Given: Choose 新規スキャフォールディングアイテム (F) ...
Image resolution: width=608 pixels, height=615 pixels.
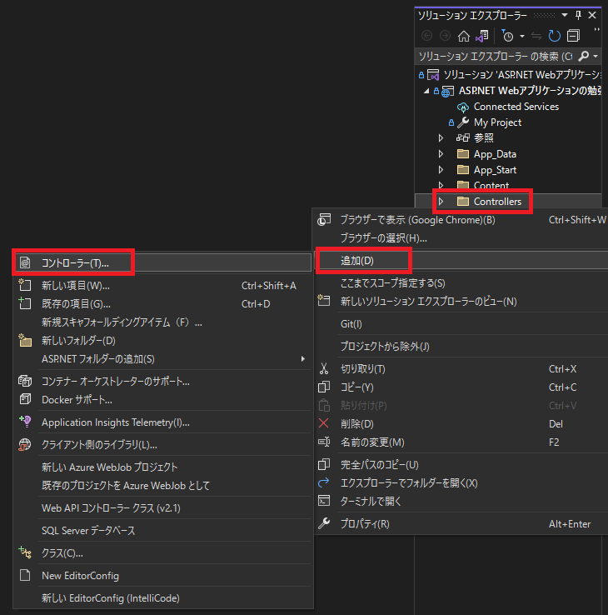Looking at the screenshot, I should click(162, 322).
